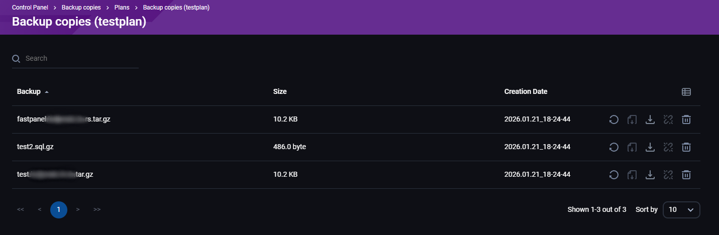
Task: Restore the fastpanel tar.gz backup
Action: pos(613,120)
